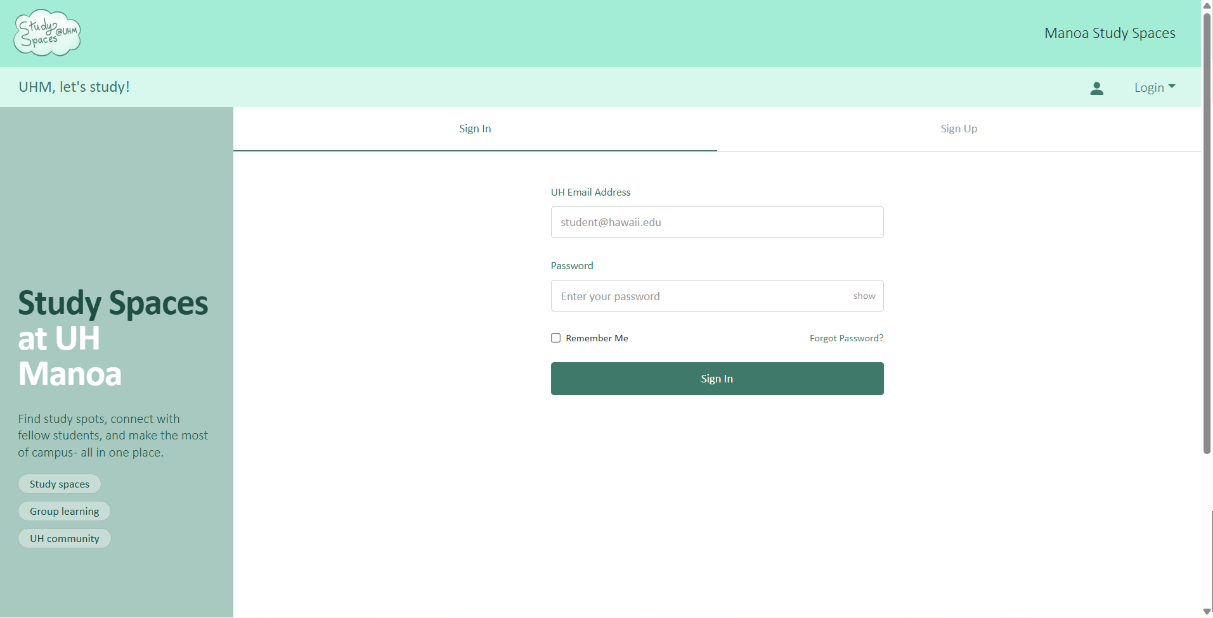The image size is (1213, 618).
Task: Click into the password input field
Action: [x=697, y=296]
